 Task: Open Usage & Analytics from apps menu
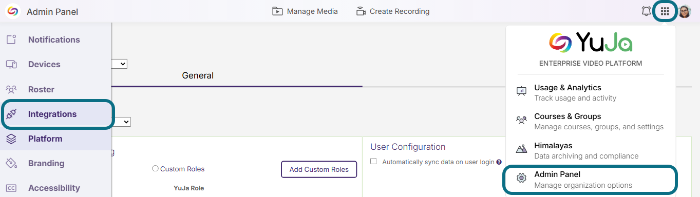tap(591, 92)
